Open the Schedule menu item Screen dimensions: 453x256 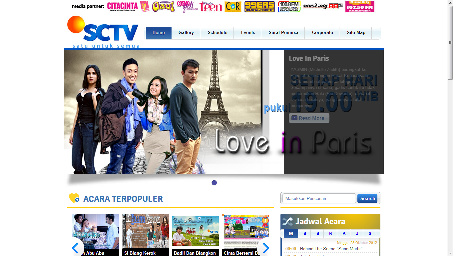[x=218, y=33]
